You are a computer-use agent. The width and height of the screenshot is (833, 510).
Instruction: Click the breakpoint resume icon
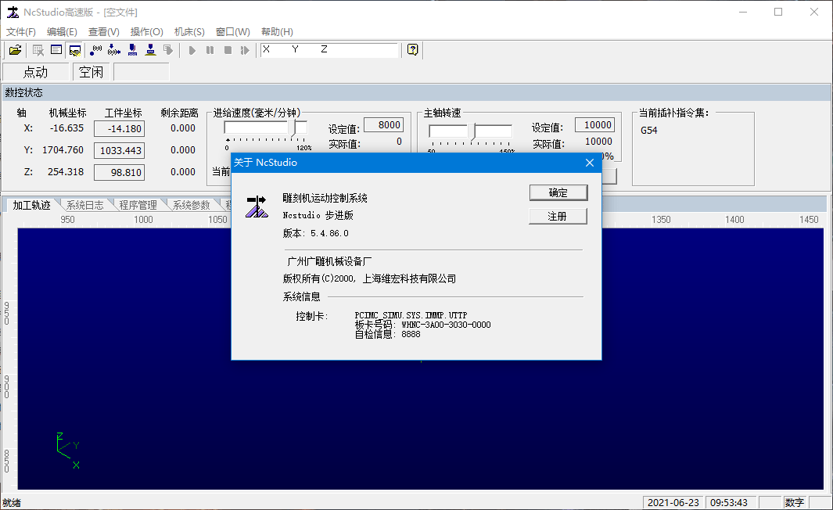(245, 50)
